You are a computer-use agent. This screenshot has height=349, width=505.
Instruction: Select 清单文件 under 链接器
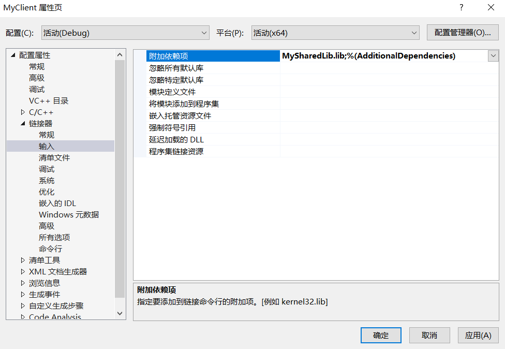click(x=54, y=157)
